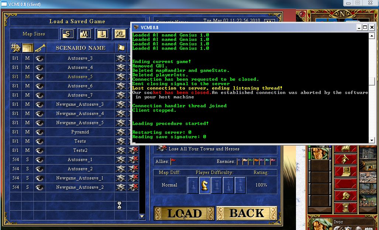Select the Pyramid saved game

tap(80, 132)
